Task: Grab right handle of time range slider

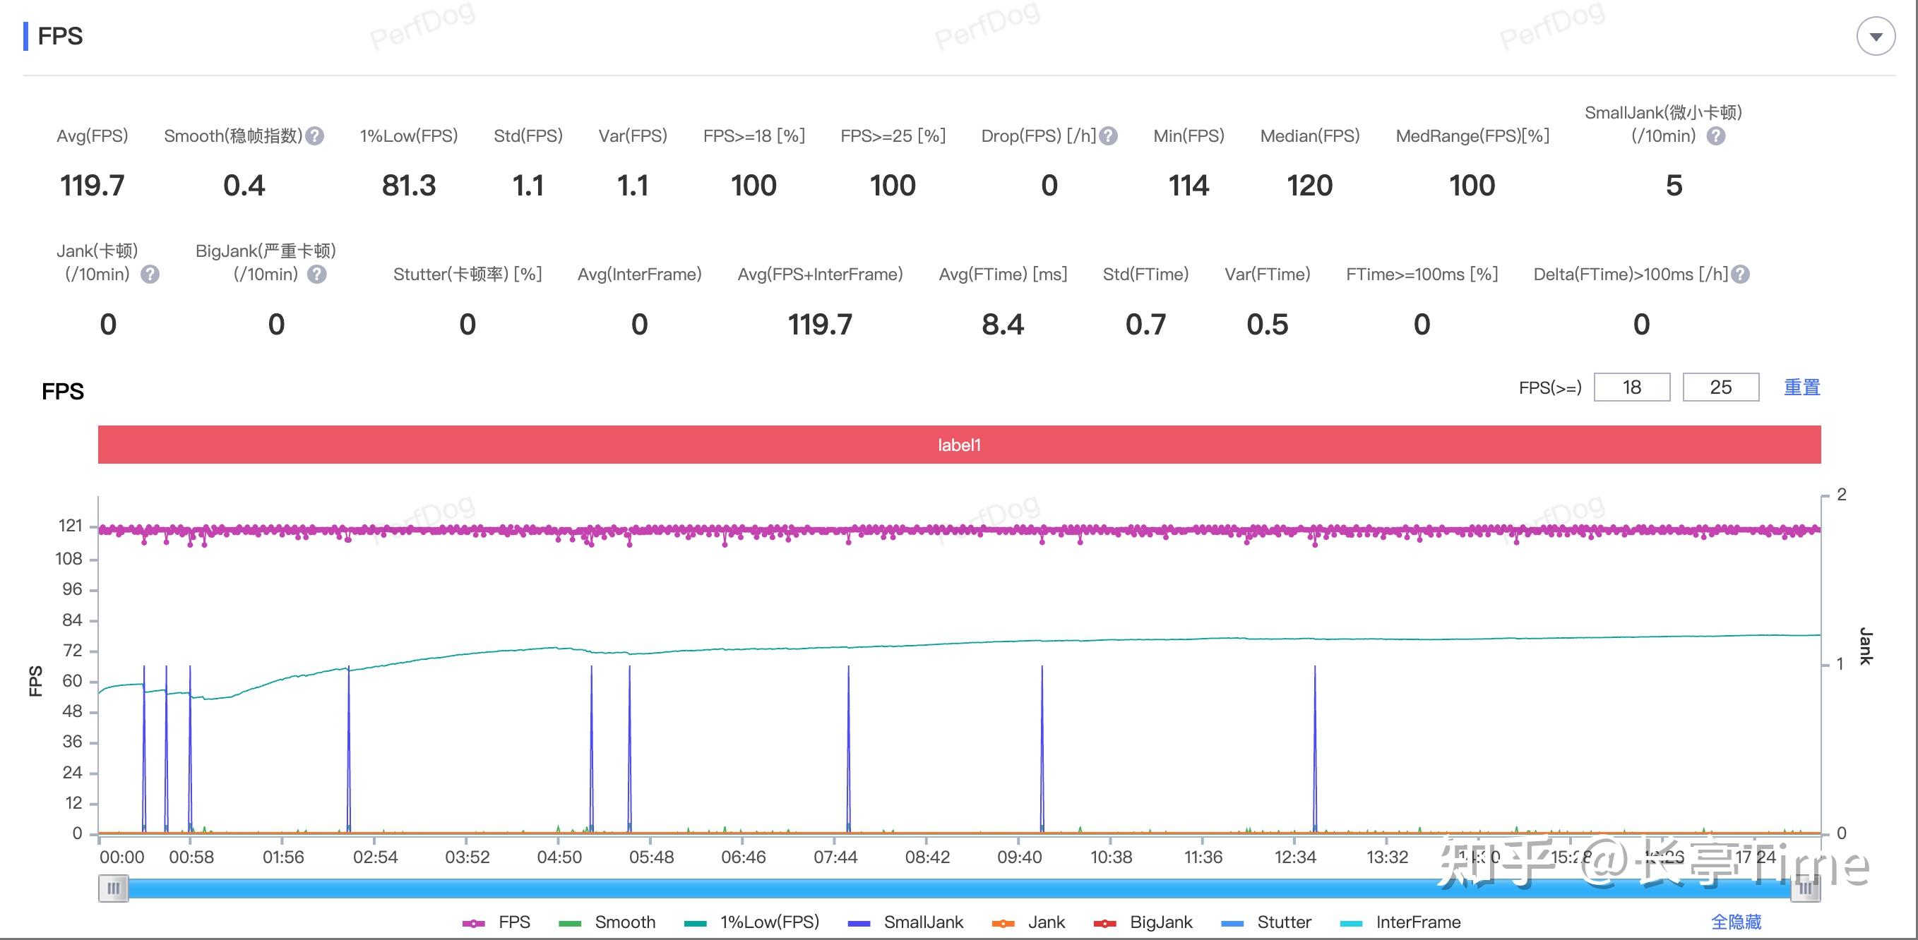Action: 1805,888
